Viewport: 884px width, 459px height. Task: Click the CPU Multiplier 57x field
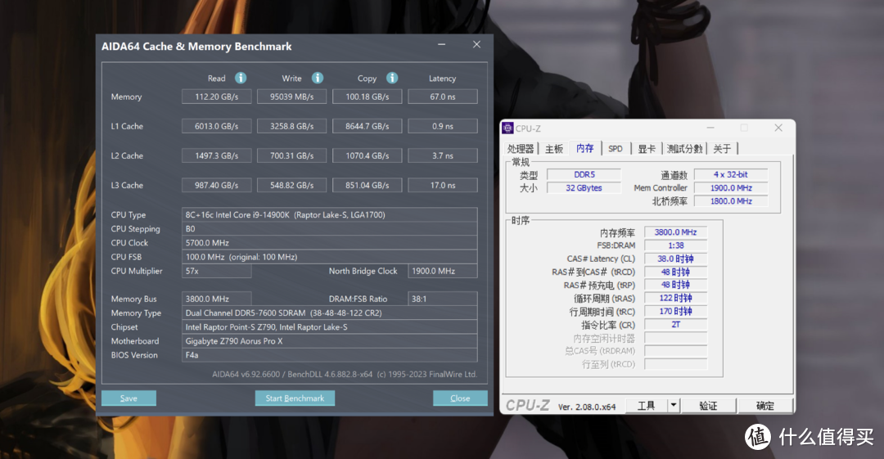216,271
